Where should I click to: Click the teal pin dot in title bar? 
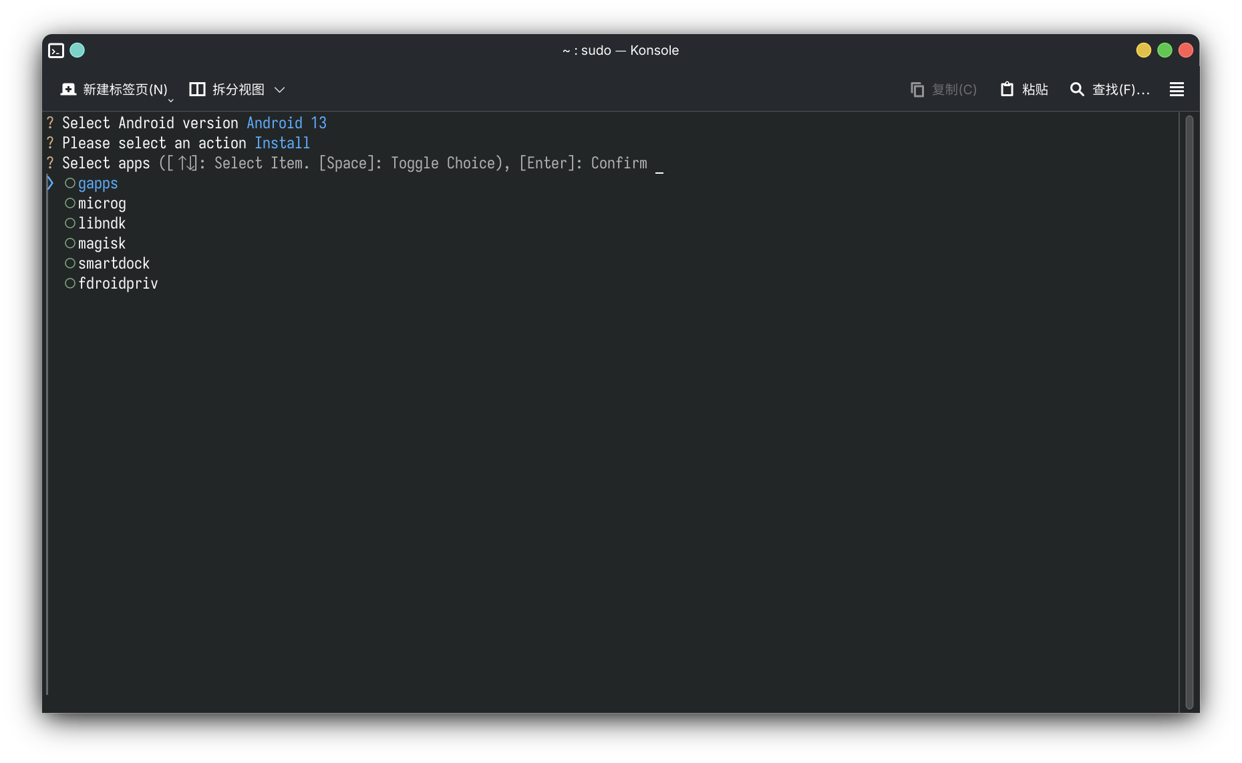coord(77,51)
